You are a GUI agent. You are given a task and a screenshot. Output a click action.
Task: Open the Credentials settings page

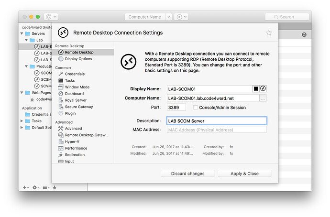click(75, 74)
